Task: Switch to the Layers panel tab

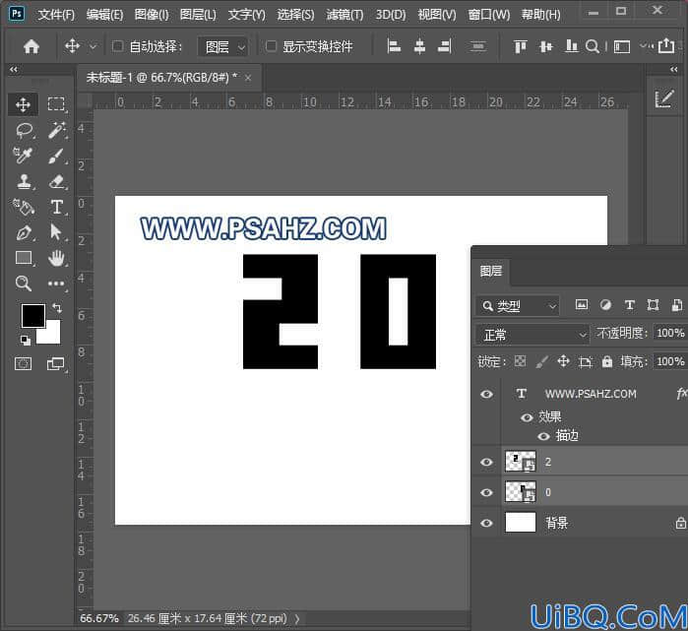Action: pyautogui.click(x=490, y=271)
